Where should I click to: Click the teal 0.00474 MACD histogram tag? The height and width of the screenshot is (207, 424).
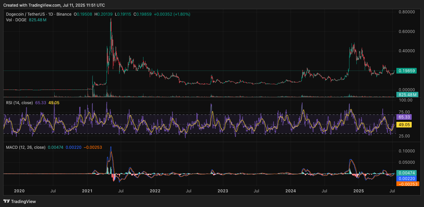(407, 173)
